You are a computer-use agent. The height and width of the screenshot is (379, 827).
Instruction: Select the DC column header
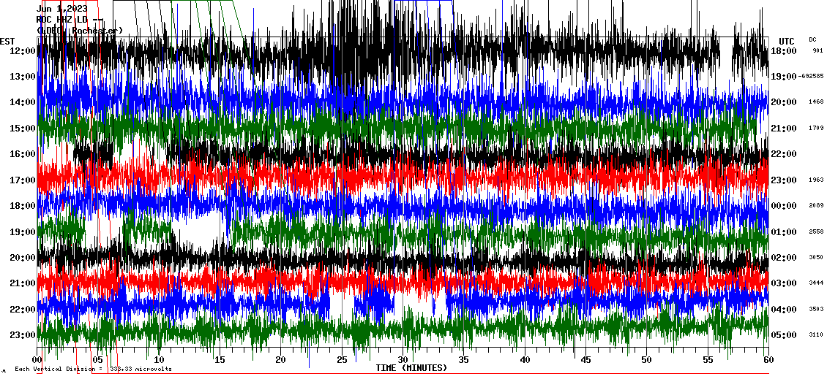point(812,39)
